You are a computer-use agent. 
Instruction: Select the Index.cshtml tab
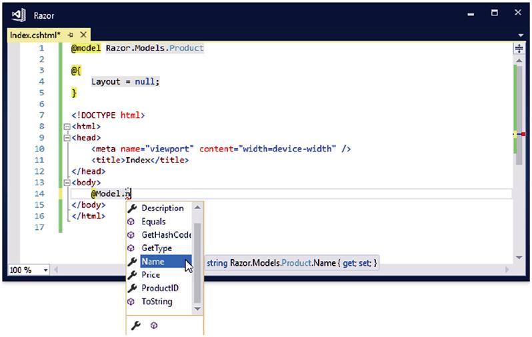coord(35,35)
